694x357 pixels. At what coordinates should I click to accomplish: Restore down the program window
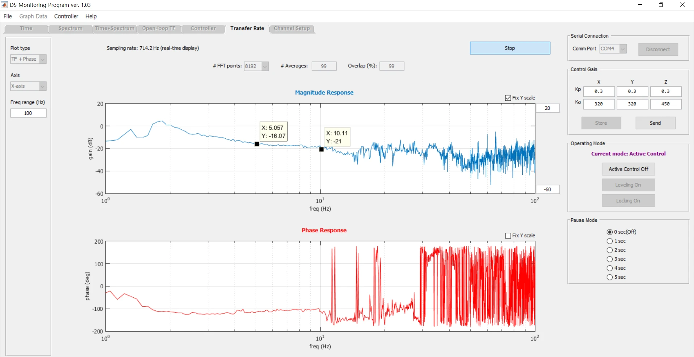coord(661,5)
